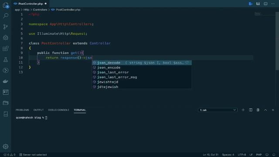This screenshot has width=279, height=157.
Task: Open the Search view in activity bar
Action: [6, 16]
